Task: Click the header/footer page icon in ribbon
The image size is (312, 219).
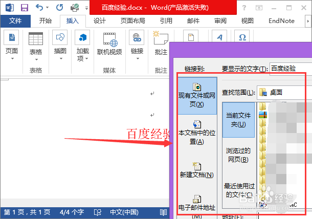Action: tap(191, 36)
